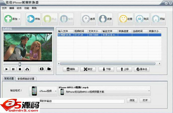Open the iPhone视频 device dropdown
This screenshot has height=113, width=173.
pos(43,91)
